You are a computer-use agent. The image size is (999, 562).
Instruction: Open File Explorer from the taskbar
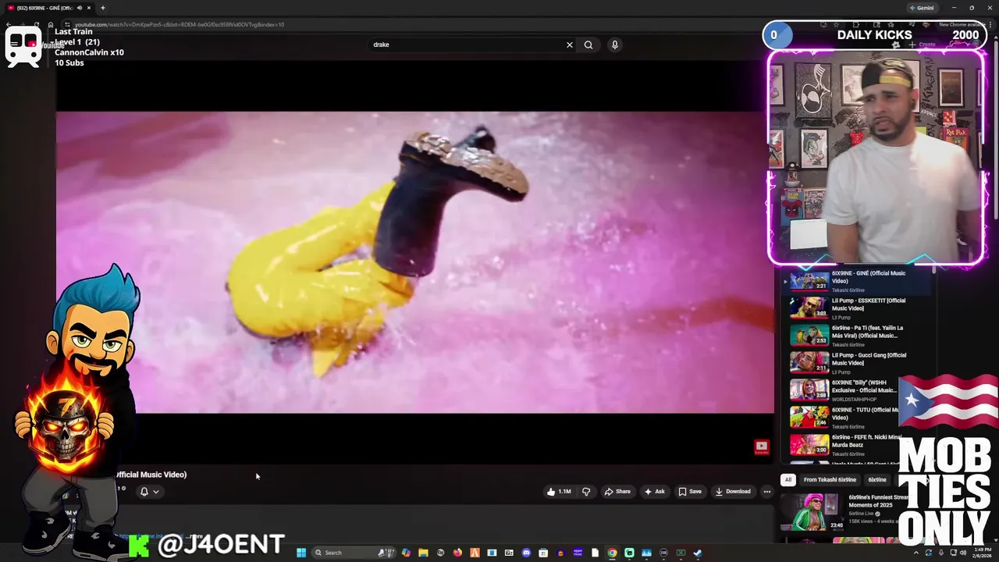(x=423, y=553)
